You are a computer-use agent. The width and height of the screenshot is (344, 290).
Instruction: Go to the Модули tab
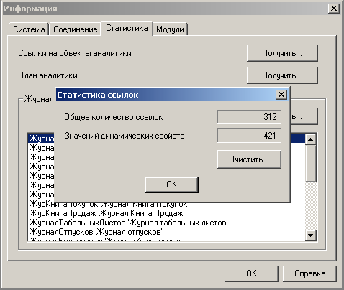[170, 29]
